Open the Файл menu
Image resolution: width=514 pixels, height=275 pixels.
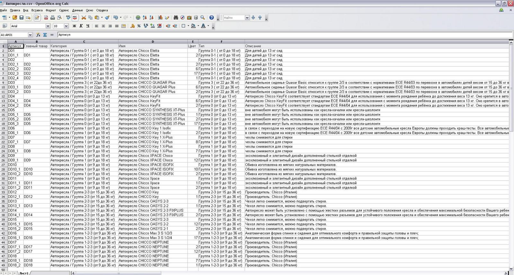[x=4, y=10]
